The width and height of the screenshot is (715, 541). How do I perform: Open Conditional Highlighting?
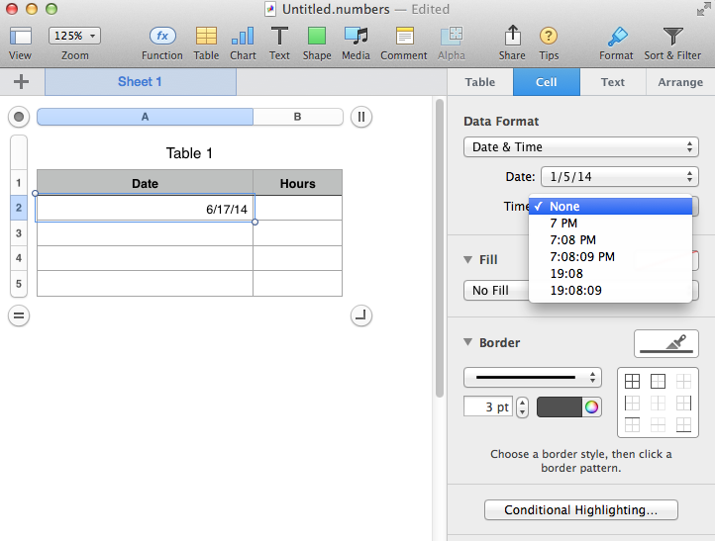581,509
